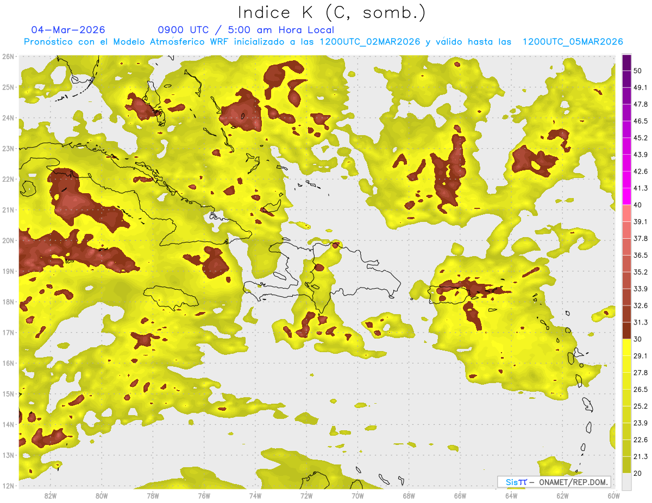
Task: Click the longitude label '78W'
Action: pyautogui.click(x=153, y=496)
